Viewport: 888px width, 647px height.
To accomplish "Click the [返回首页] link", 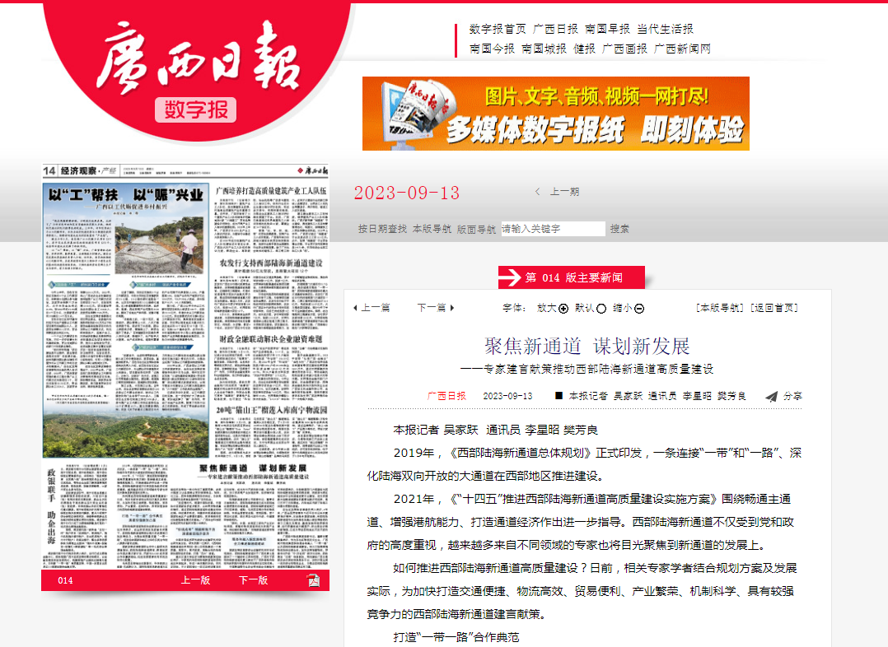I will click(773, 308).
